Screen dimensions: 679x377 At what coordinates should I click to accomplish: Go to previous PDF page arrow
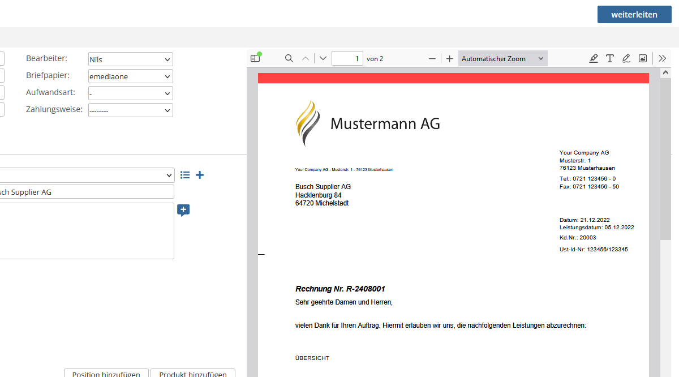[306, 58]
